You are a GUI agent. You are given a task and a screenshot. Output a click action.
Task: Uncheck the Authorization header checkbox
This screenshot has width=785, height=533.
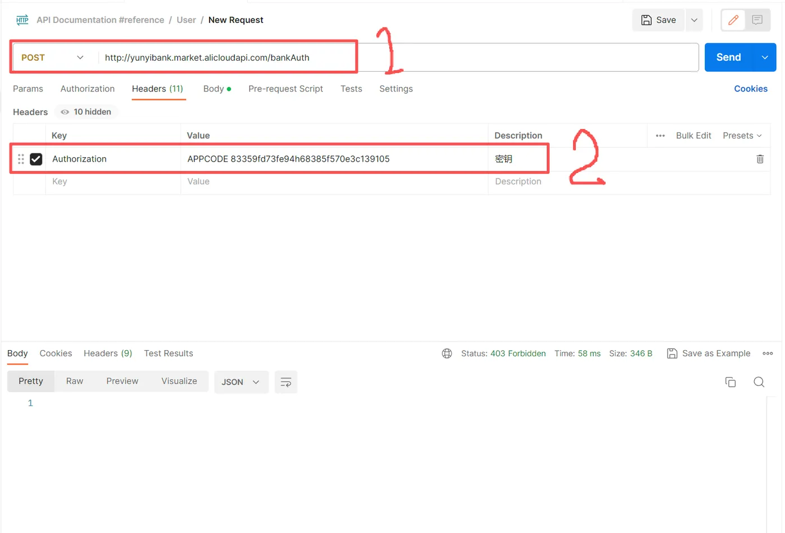(36, 159)
